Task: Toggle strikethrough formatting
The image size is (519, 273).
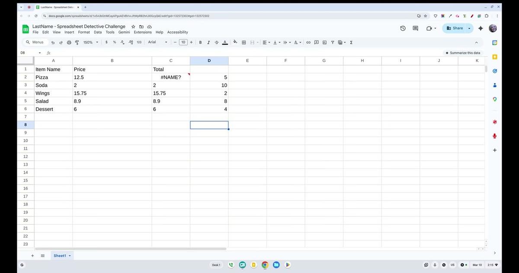Action: (x=217, y=42)
